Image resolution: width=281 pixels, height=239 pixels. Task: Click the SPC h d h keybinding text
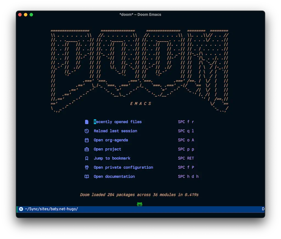pyautogui.click(x=188, y=176)
